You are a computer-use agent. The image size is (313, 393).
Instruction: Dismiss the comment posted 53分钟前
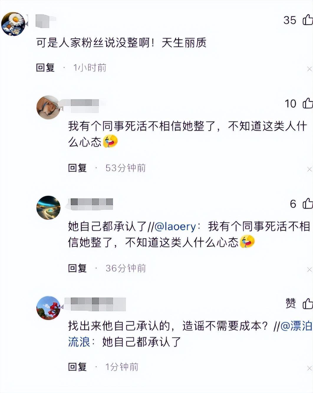click(x=309, y=169)
